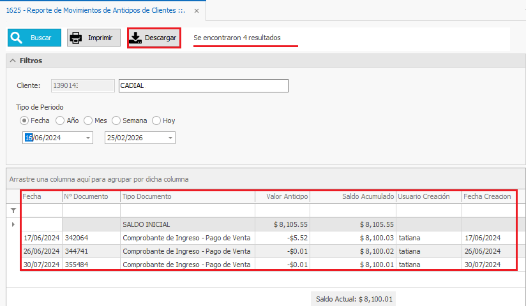526x306 pixels.
Task: Click the Buscar magnifier icon
Action: pyautogui.click(x=17, y=38)
